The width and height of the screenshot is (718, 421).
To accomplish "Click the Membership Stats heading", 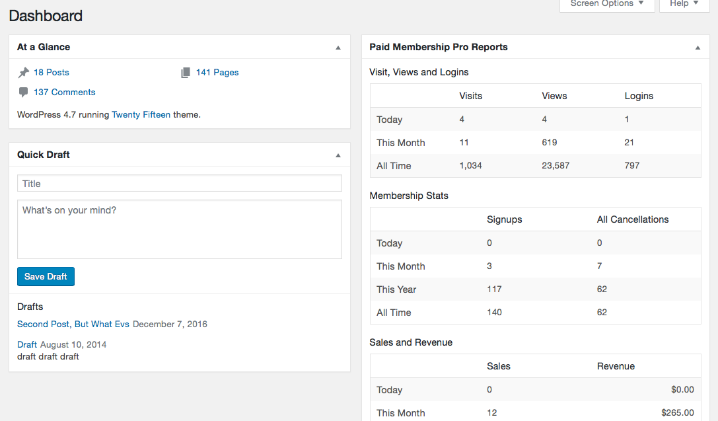I will 409,196.
